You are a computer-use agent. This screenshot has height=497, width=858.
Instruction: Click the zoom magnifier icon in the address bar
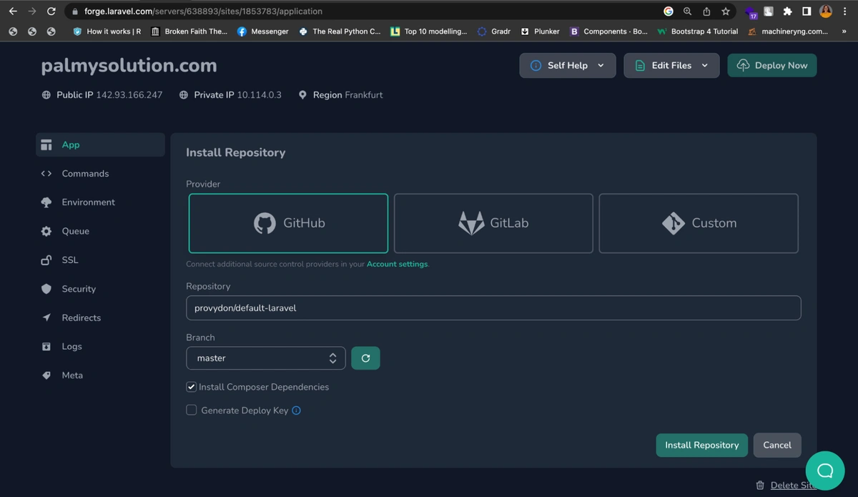[x=687, y=11]
